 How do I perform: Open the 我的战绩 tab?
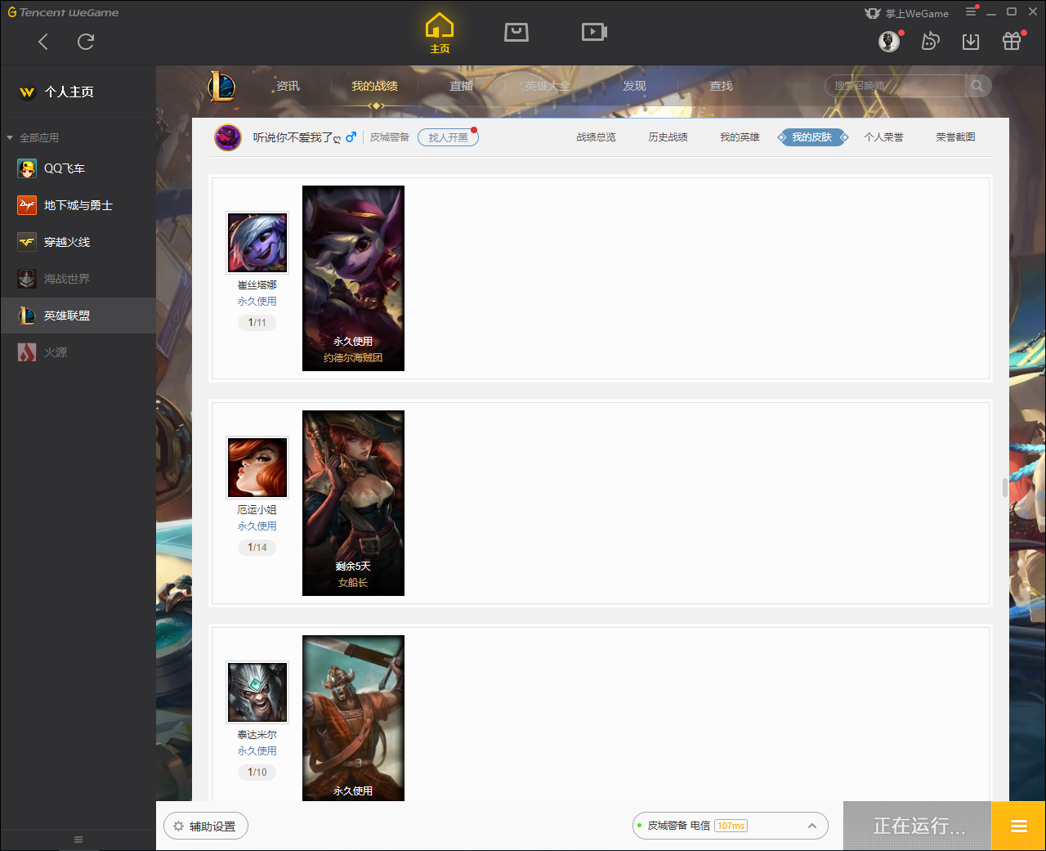point(374,86)
